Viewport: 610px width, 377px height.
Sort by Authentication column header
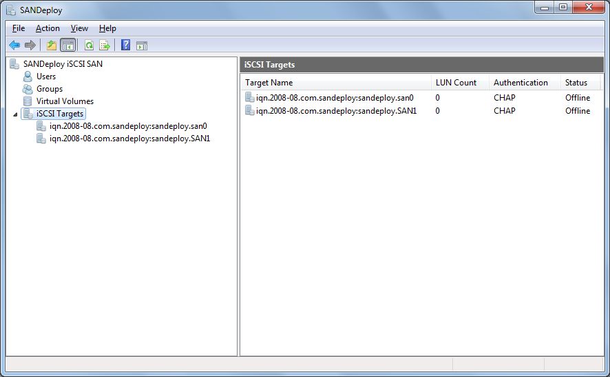[x=525, y=83]
